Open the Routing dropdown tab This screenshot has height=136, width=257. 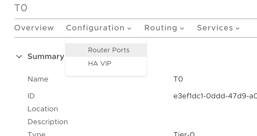(161, 28)
